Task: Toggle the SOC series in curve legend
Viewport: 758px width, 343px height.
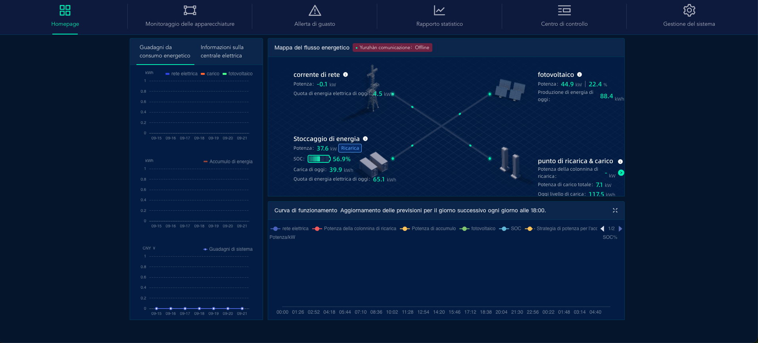Action: tap(510, 229)
